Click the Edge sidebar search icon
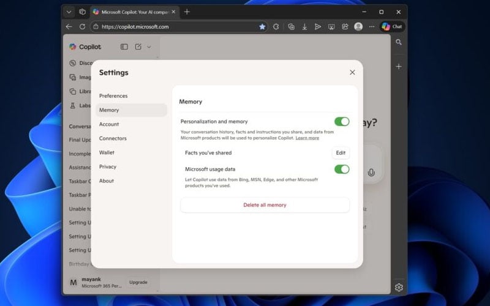Image resolution: width=490 pixels, height=306 pixels. tap(399, 42)
